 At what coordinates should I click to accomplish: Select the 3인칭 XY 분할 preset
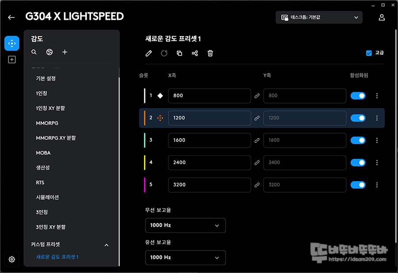click(x=51, y=227)
